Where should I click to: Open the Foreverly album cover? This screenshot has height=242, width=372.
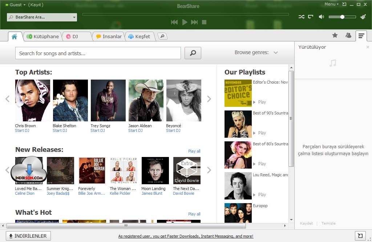[92, 170]
